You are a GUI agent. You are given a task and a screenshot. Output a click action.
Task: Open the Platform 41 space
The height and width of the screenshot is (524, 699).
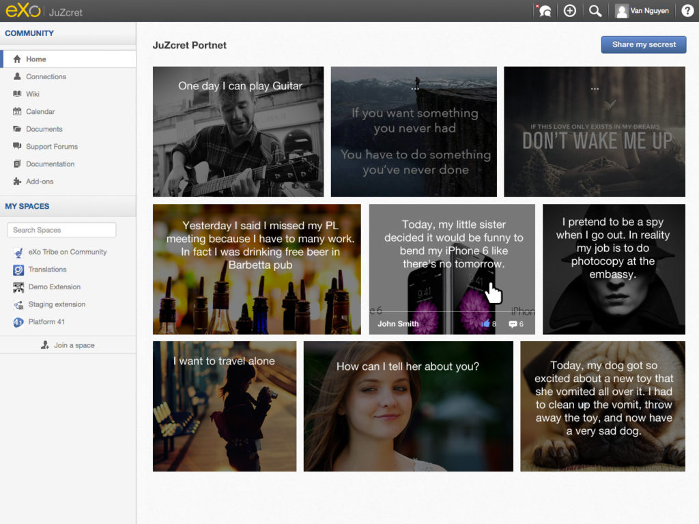(x=46, y=322)
